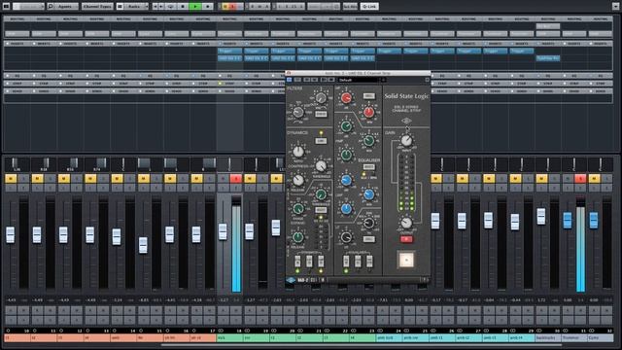Enable Read automation on channel 10

click(11, 310)
